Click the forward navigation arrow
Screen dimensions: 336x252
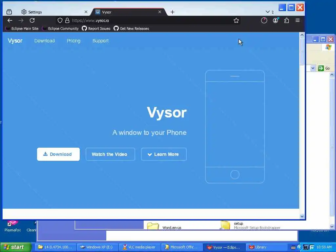click(21, 21)
